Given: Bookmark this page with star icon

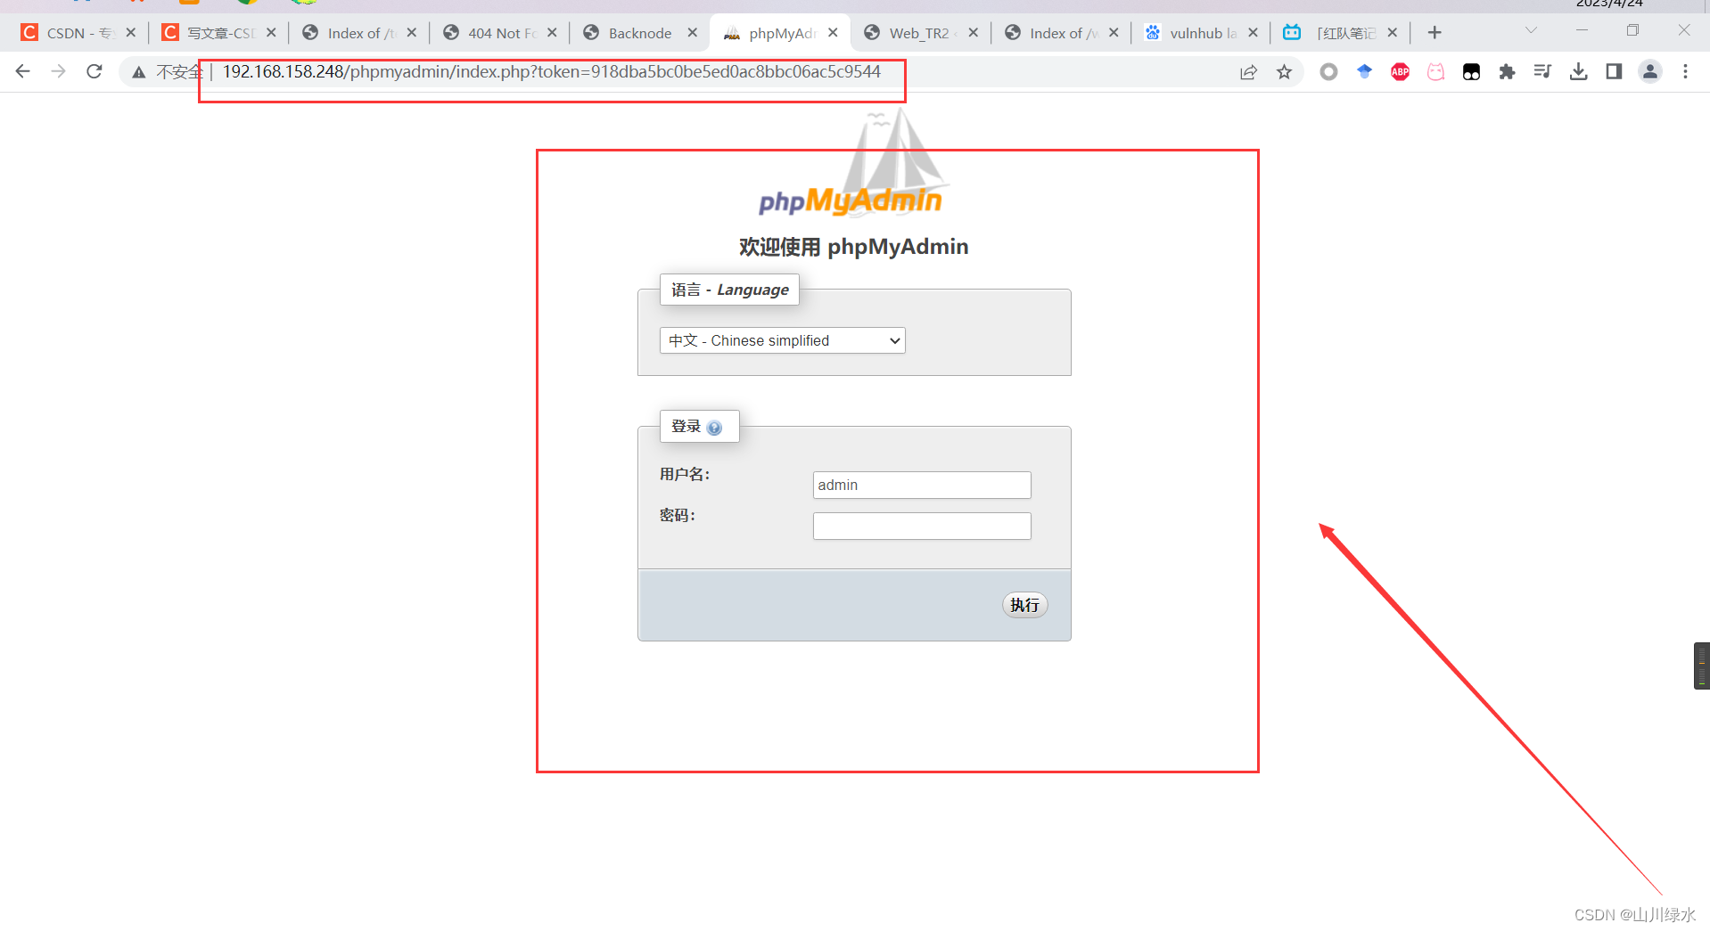Looking at the screenshot, I should 1284,72.
